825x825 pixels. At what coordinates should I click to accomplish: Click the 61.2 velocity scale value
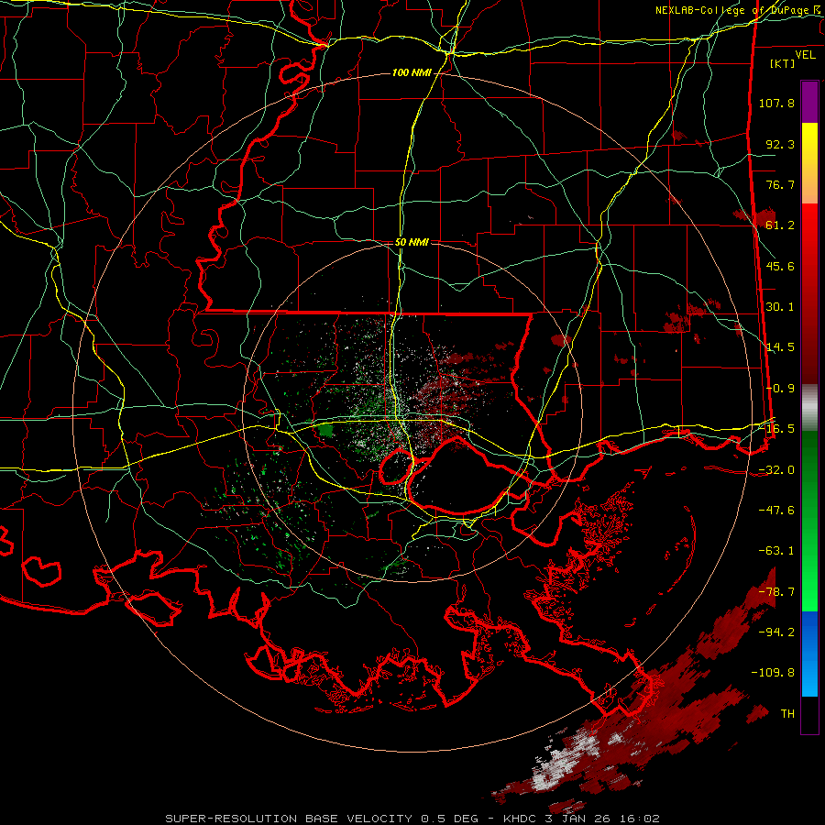pyautogui.click(x=780, y=225)
